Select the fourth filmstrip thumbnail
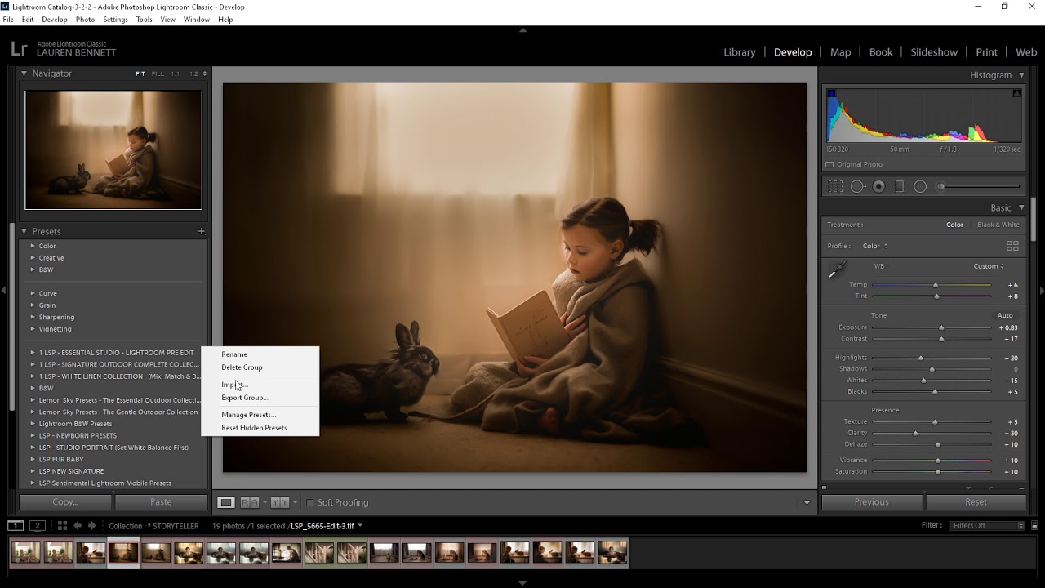The height and width of the screenshot is (588, 1045). [123, 553]
